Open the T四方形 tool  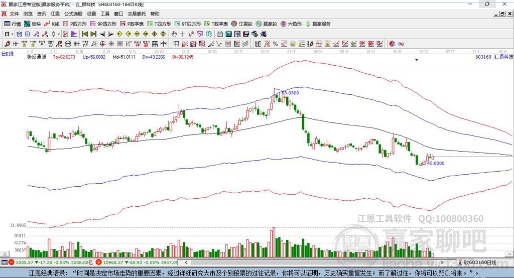click(x=159, y=24)
